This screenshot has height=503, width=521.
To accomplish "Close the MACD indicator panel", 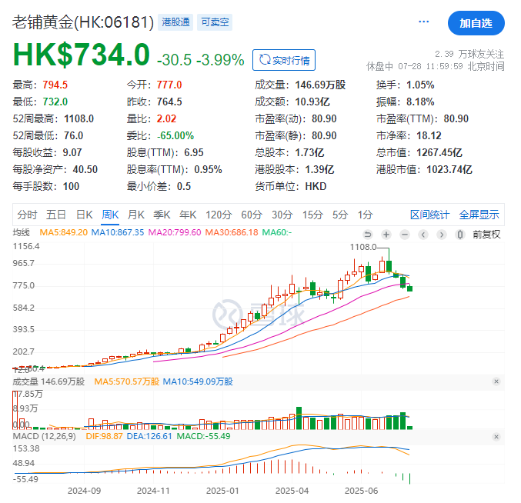I will (496, 437).
